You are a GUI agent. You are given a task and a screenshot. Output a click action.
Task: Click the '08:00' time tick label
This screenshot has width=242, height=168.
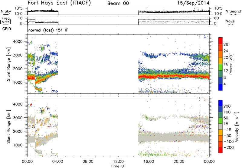[x=88, y=162]
